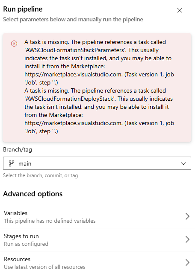The width and height of the screenshot is (195, 274).
Task: Click the Branch/tag field label
Action: (18, 149)
